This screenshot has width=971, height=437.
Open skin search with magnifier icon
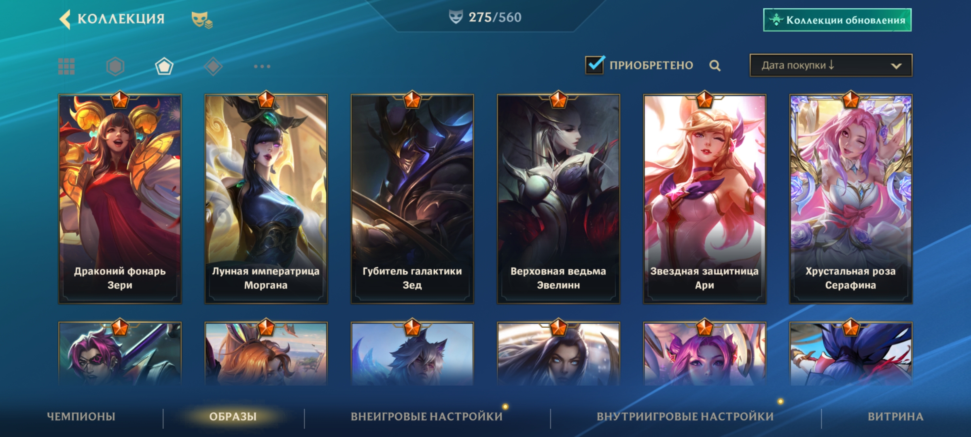tap(715, 66)
